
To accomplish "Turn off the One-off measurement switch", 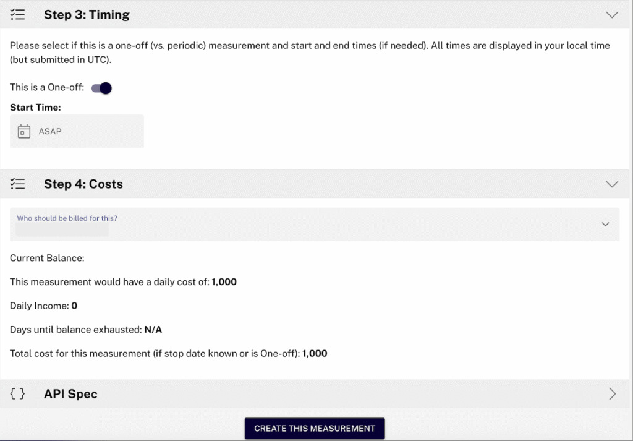I will point(102,88).
